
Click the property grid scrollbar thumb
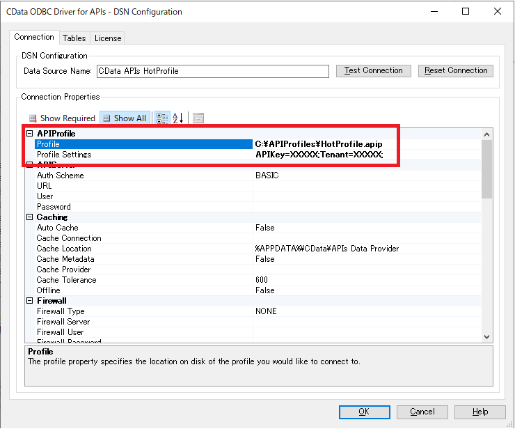(x=486, y=169)
